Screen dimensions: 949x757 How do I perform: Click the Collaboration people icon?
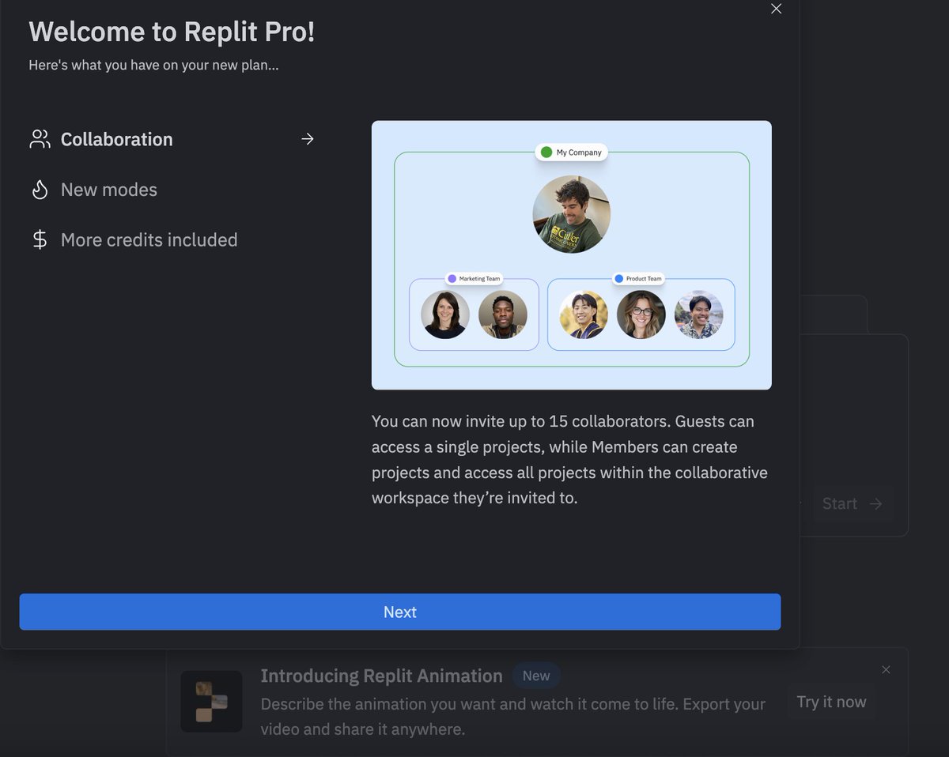pos(40,139)
